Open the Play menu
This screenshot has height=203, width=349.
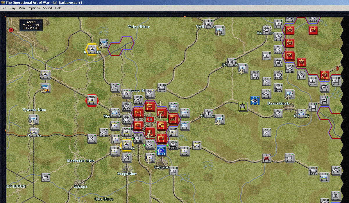pyautogui.click(x=12, y=8)
